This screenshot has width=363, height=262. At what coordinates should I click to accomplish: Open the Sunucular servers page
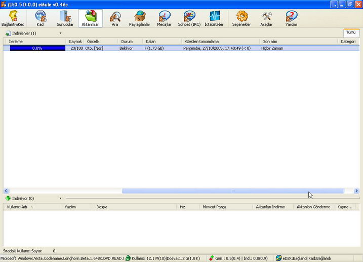tap(65, 16)
